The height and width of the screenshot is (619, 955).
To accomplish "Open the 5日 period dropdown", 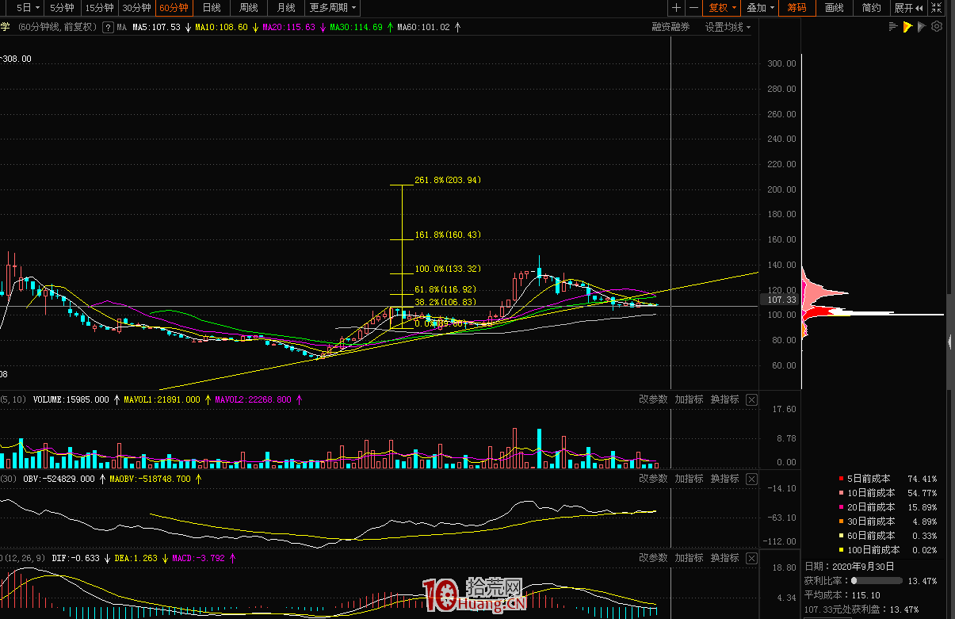I will click(28, 8).
